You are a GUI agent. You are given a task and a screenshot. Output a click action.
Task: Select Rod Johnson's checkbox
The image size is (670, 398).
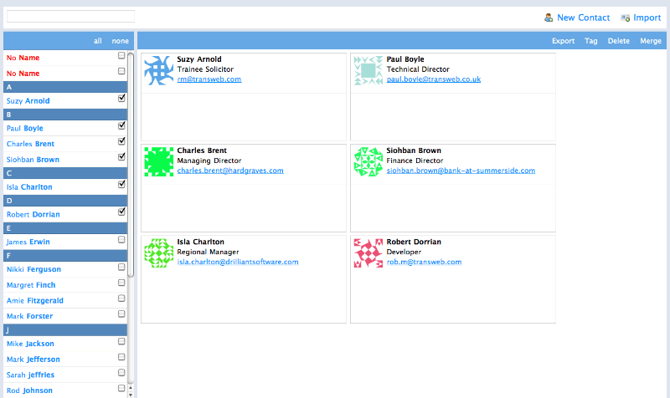point(121,388)
